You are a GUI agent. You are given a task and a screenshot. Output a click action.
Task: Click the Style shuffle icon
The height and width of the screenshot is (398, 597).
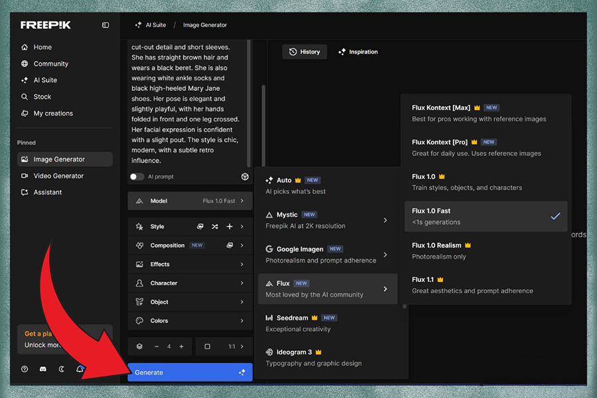tap(215, 227)
